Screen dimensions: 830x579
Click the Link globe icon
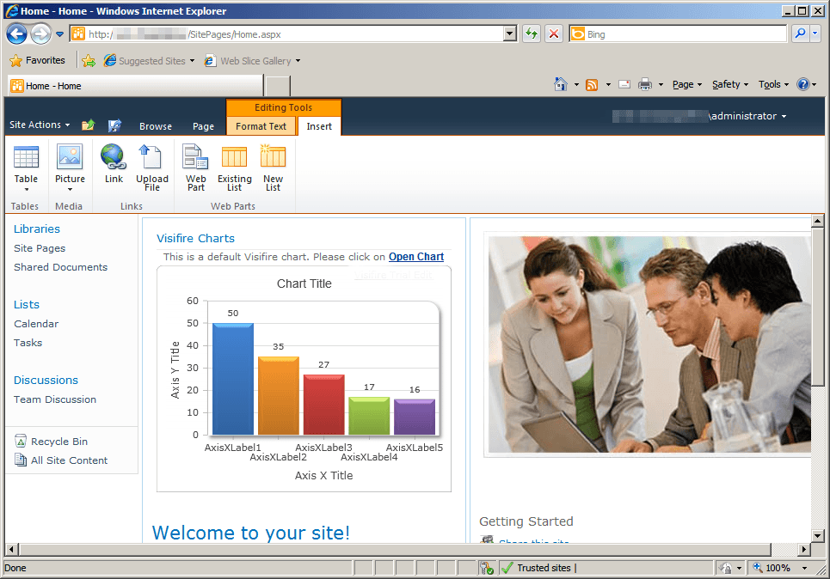click(114, 157)
